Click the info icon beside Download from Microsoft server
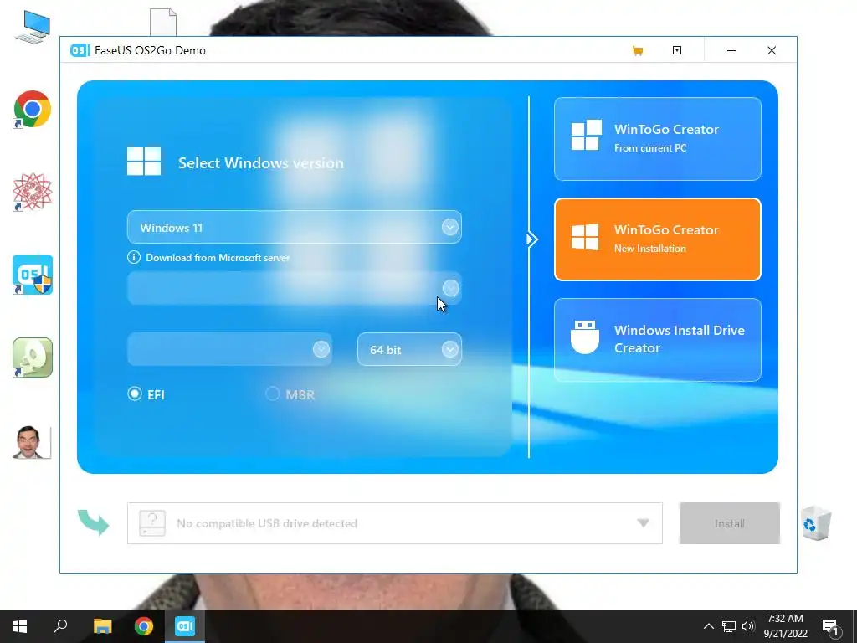 pyautogui.click(x=133, y=258)
